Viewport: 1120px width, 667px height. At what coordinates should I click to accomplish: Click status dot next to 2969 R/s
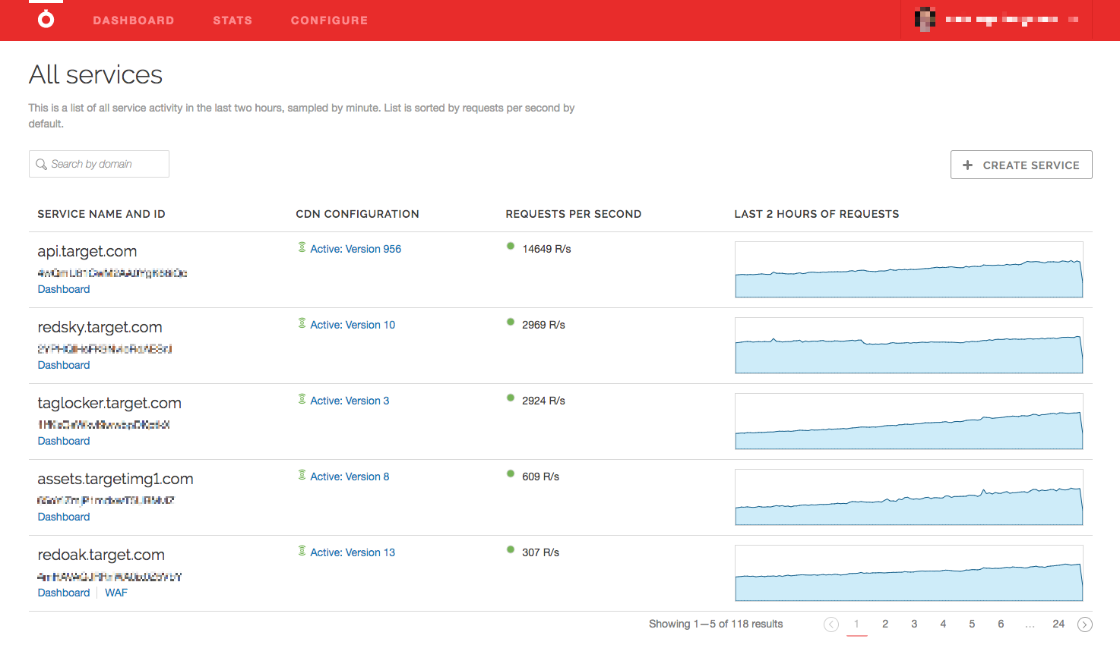click(511, 322)
